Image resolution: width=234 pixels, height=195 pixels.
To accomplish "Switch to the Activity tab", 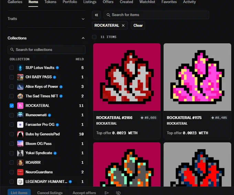I will [x=189, y=2].
